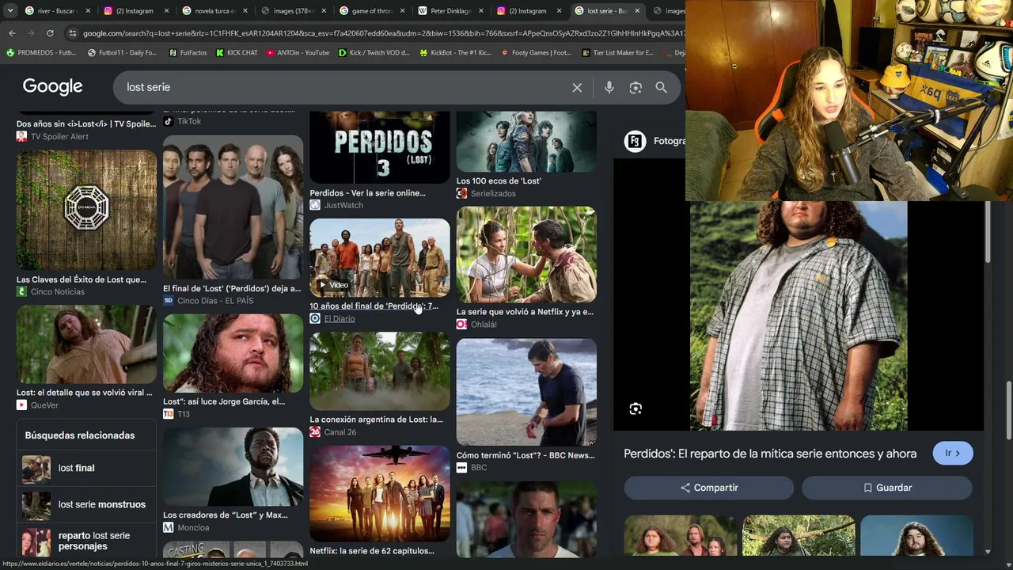1013x570 pixels.
Task: Open the El Diario source link
Action: [x=332, y=318]
